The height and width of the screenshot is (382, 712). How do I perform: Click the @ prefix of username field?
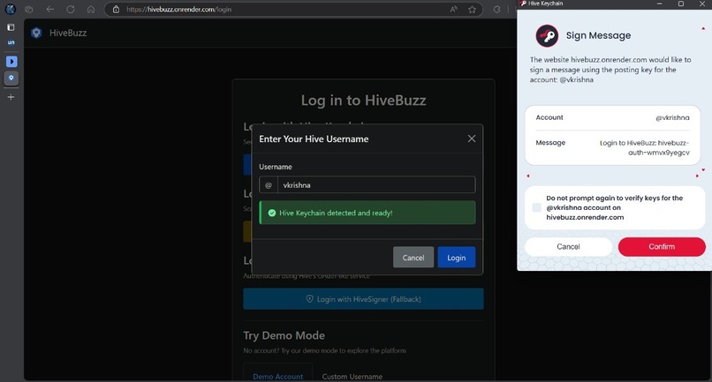point(269,185)
